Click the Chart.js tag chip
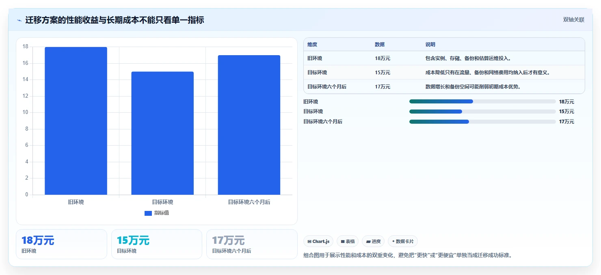Screen dimensions: 601x275 tap(318, 241)
